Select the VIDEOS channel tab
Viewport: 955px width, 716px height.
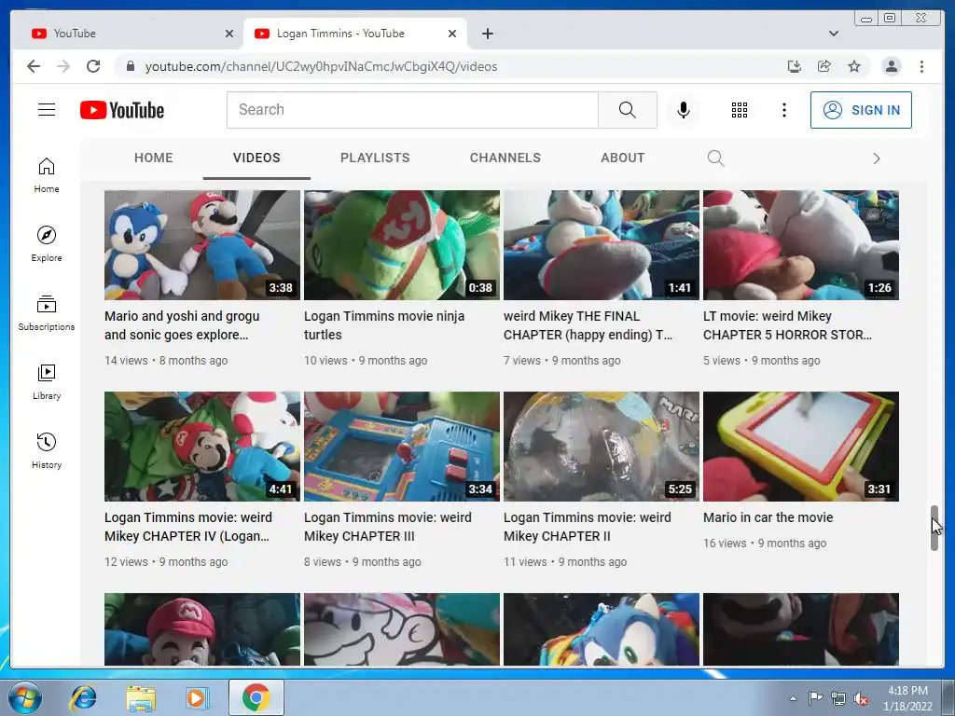(256, 158)
